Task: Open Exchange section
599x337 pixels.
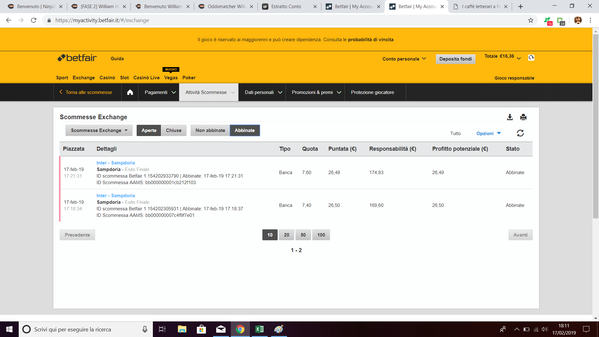Action: pos(84,78)
